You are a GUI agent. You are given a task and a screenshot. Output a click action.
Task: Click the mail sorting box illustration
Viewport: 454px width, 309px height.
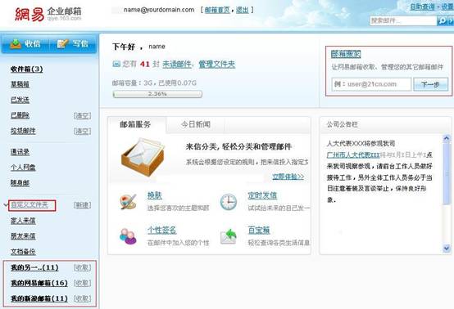(143, 157)
